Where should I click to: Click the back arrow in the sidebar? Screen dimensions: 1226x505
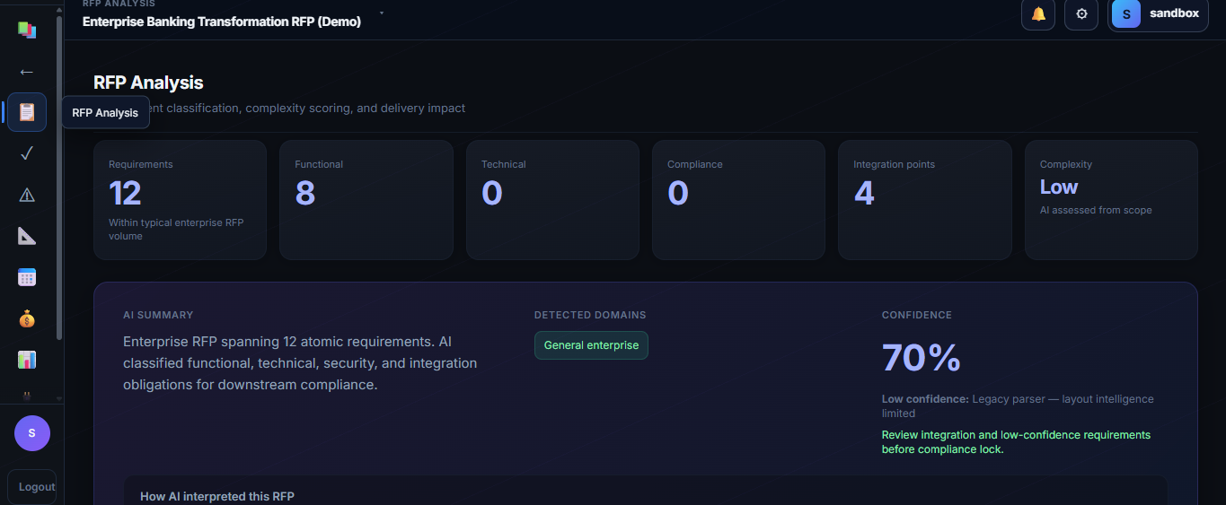tap(27, 72)
